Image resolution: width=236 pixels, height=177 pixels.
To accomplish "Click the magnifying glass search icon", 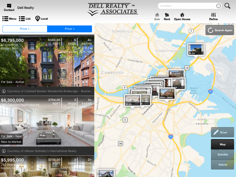I will click(x=227, y=6).
